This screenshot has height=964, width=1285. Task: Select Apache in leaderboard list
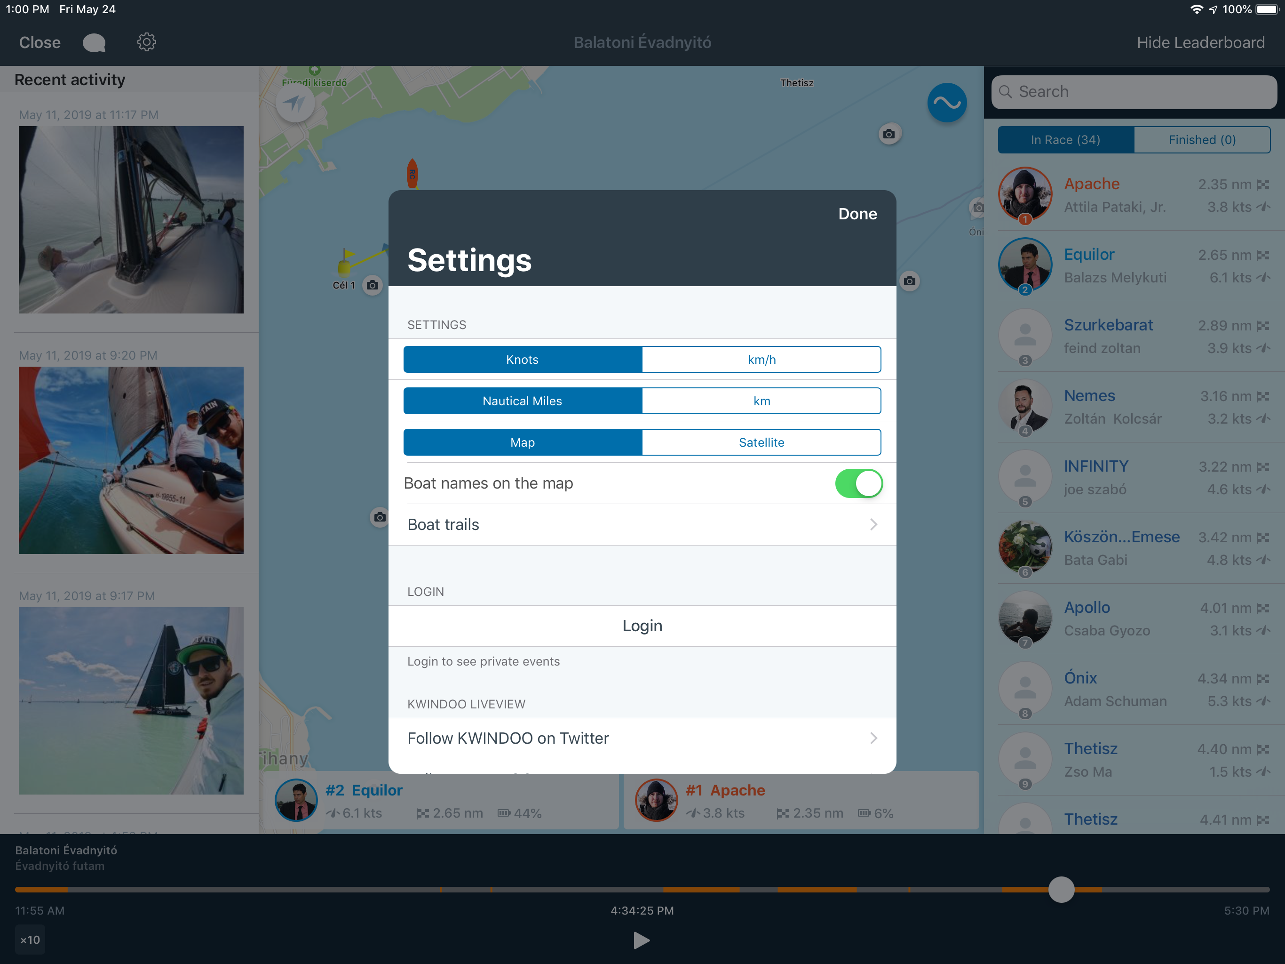[1134, 195]
